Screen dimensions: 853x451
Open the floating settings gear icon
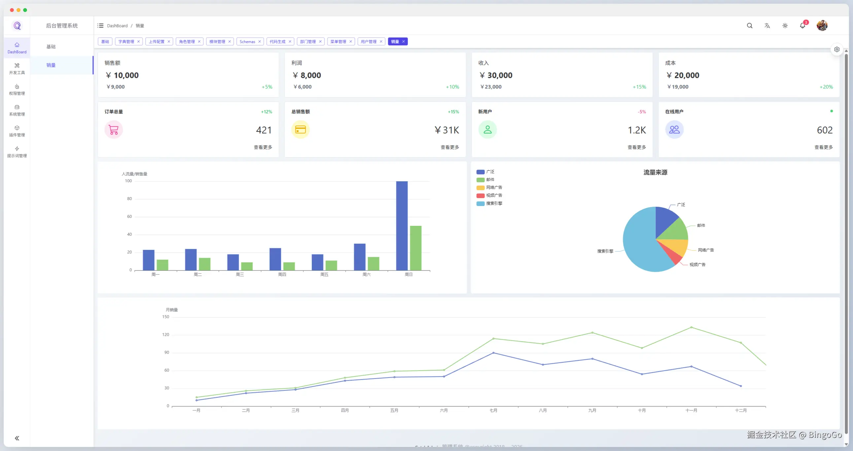[x=837, y=49]
